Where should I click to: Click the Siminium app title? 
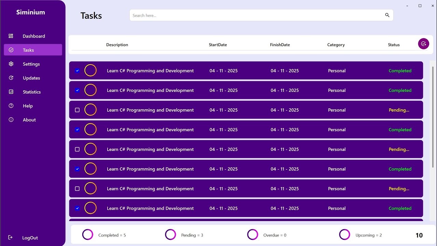click(31, 12)
